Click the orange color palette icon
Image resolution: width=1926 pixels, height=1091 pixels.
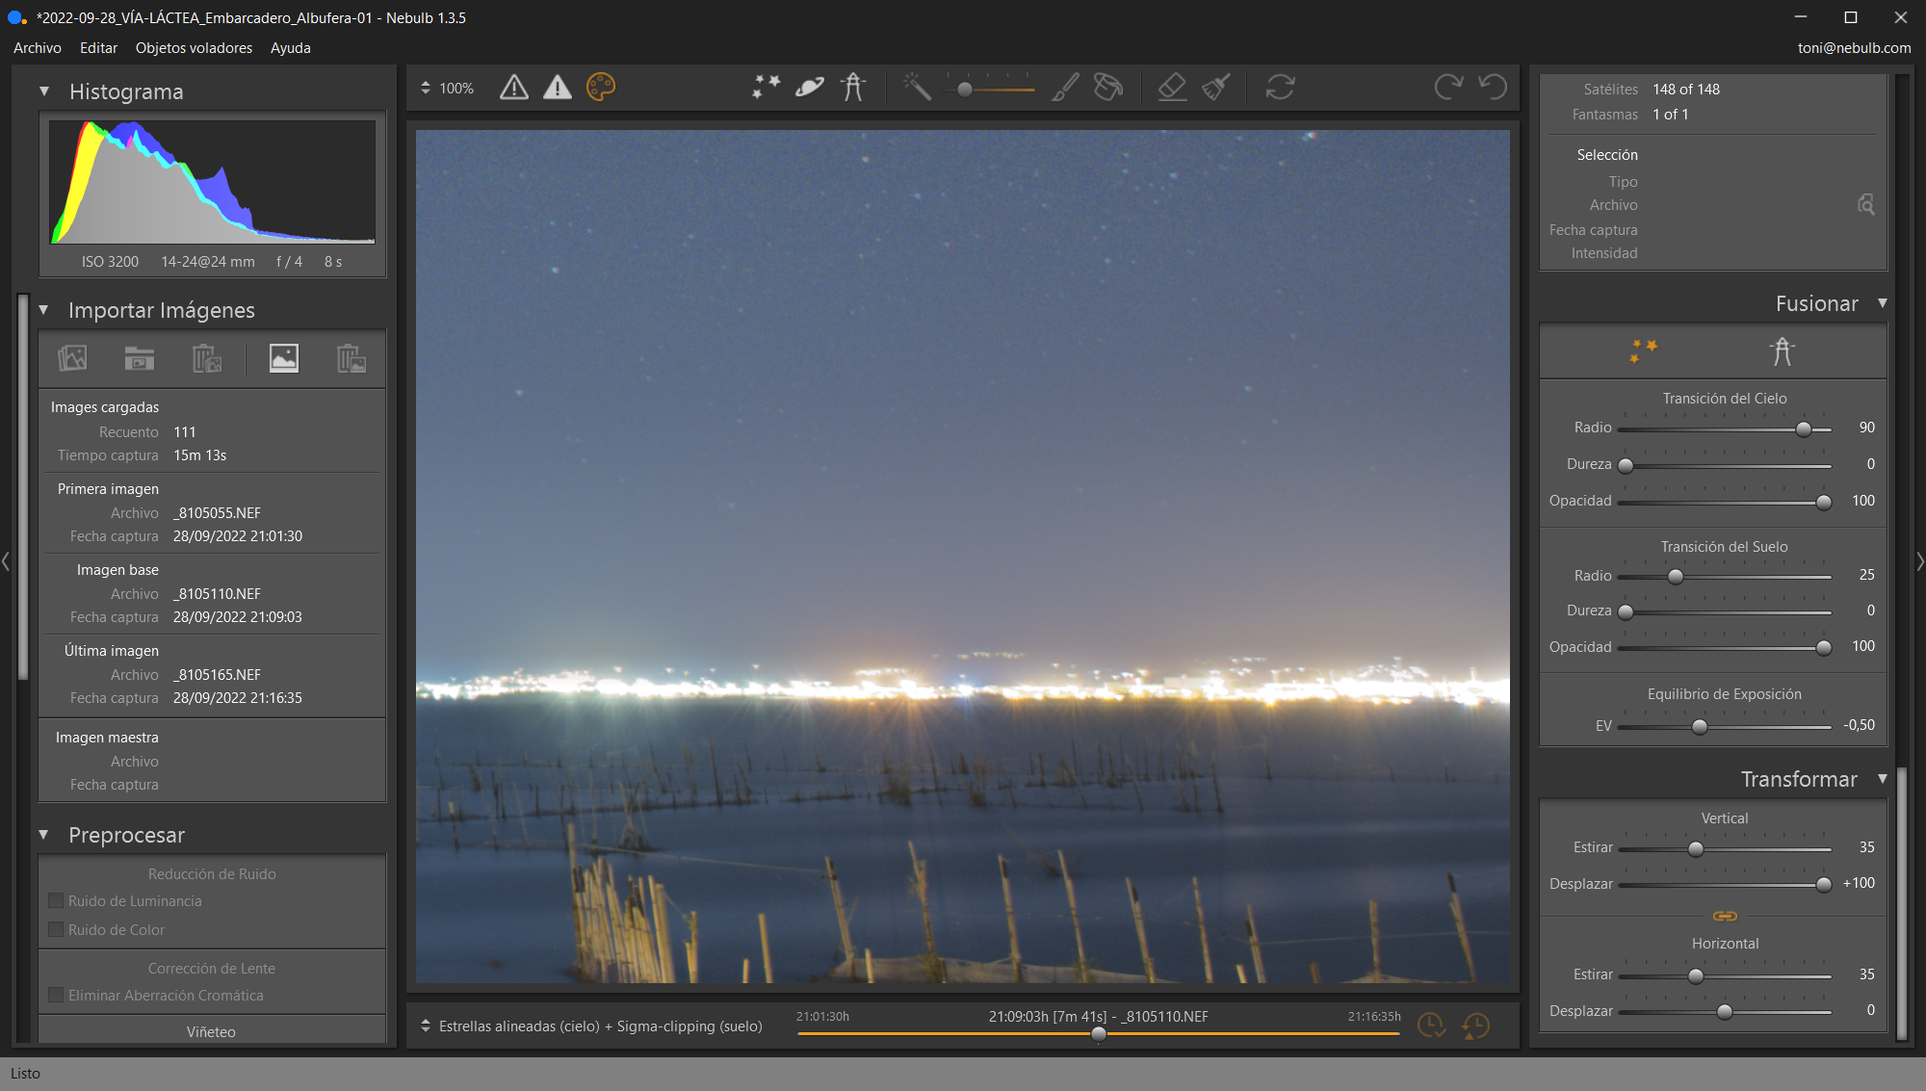click(601, 88)
